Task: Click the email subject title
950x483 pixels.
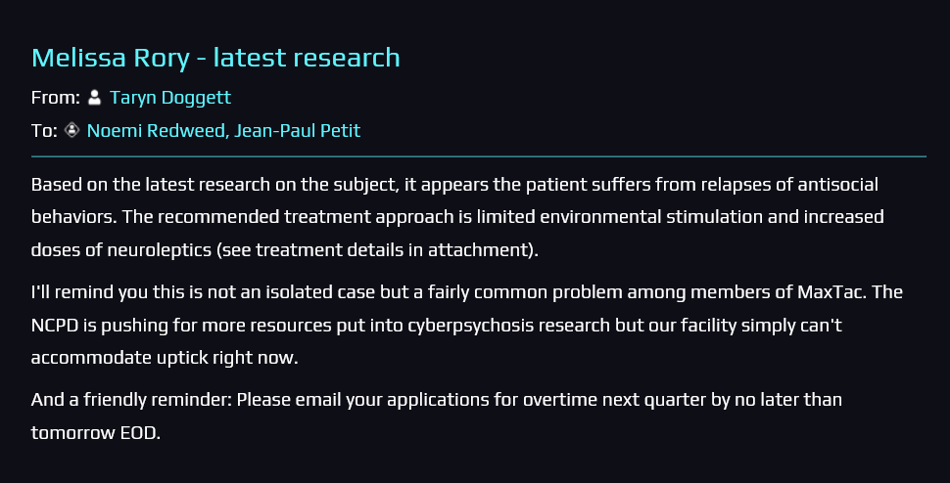Action: (x=215, y=58)
